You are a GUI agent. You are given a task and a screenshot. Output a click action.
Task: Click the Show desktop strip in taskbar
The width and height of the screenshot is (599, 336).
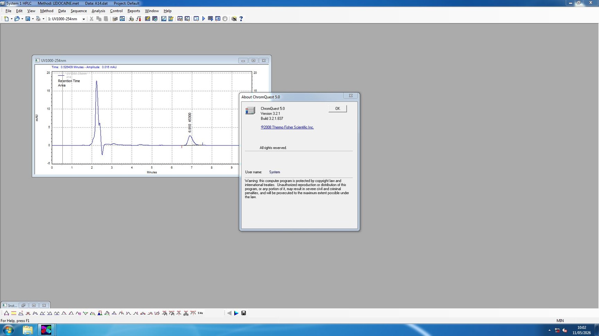(x=597, y=330)
